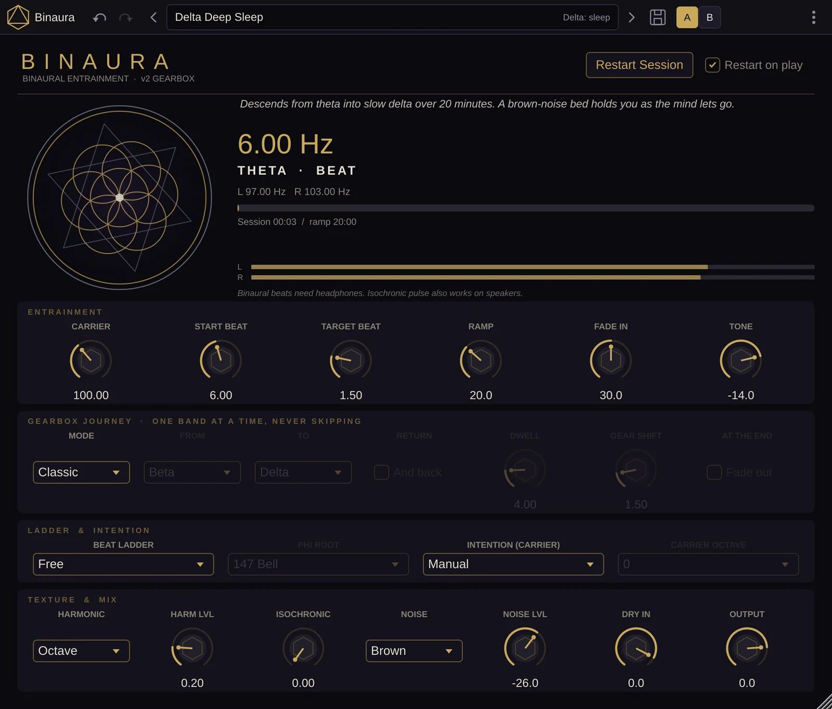Open Intention (Carrier) dropdown set to Manual
Viewport: 832px width, 709px height.
click(513, 564)
